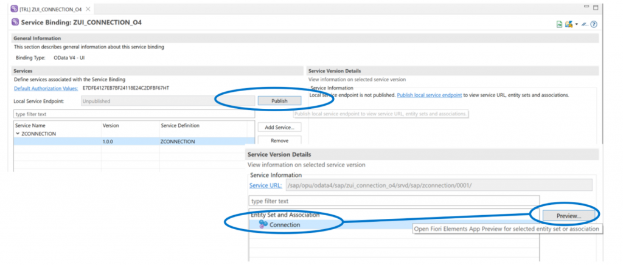Image resolution: width=623 pixels, height=265 pixels.
Task: Click the Service Definition column header
Action: pyautogui.click(x=180, y=125)
